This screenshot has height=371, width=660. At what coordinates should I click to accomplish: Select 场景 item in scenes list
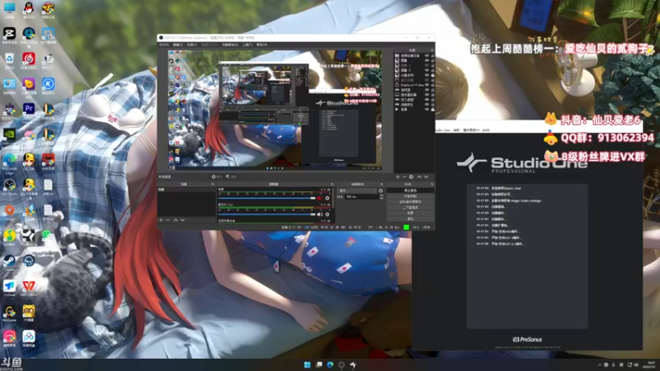pyautogui.click(x=186, y=190)
